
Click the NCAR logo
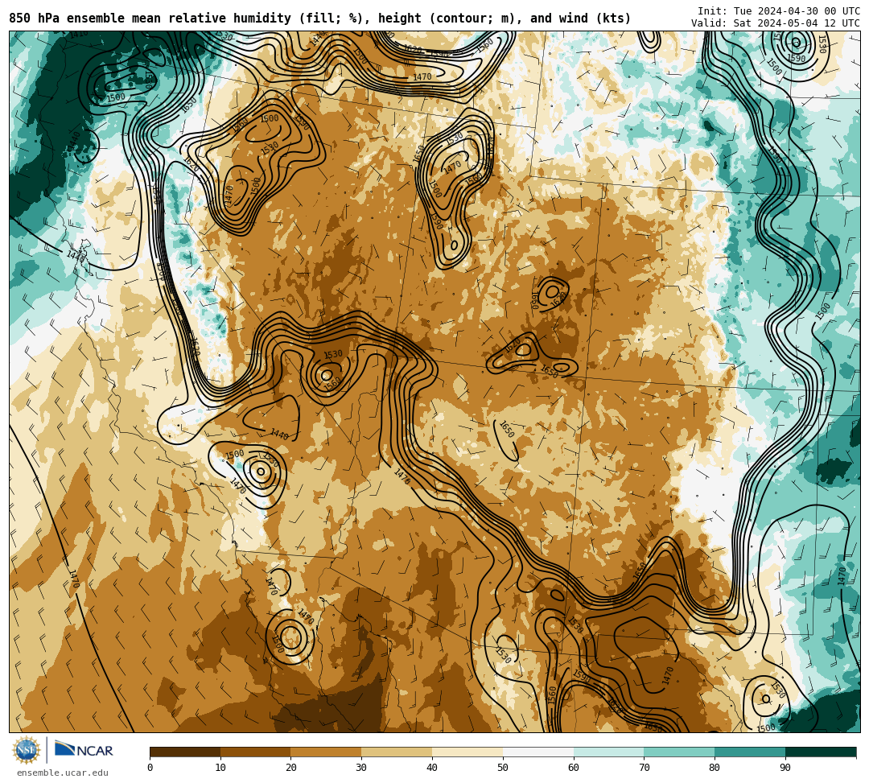tap(84, 750)
